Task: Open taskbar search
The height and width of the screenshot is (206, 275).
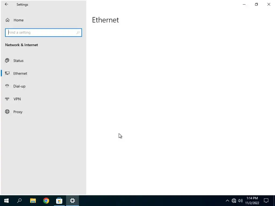Action: coord(19,201)
